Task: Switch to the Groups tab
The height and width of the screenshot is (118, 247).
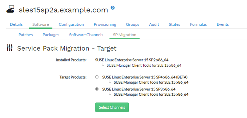Action: [x=132, y=24]
